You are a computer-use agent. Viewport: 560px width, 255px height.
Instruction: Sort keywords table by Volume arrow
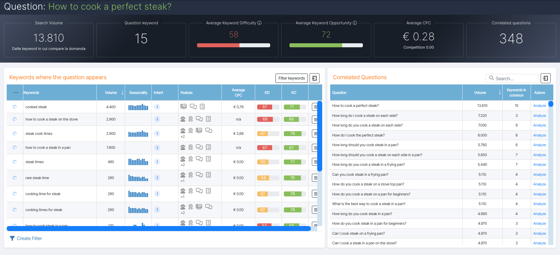pos(122,93)
